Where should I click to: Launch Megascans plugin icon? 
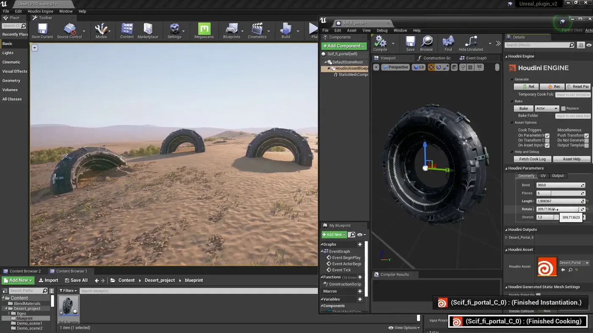pyautogui.click(x=204, y=31)
